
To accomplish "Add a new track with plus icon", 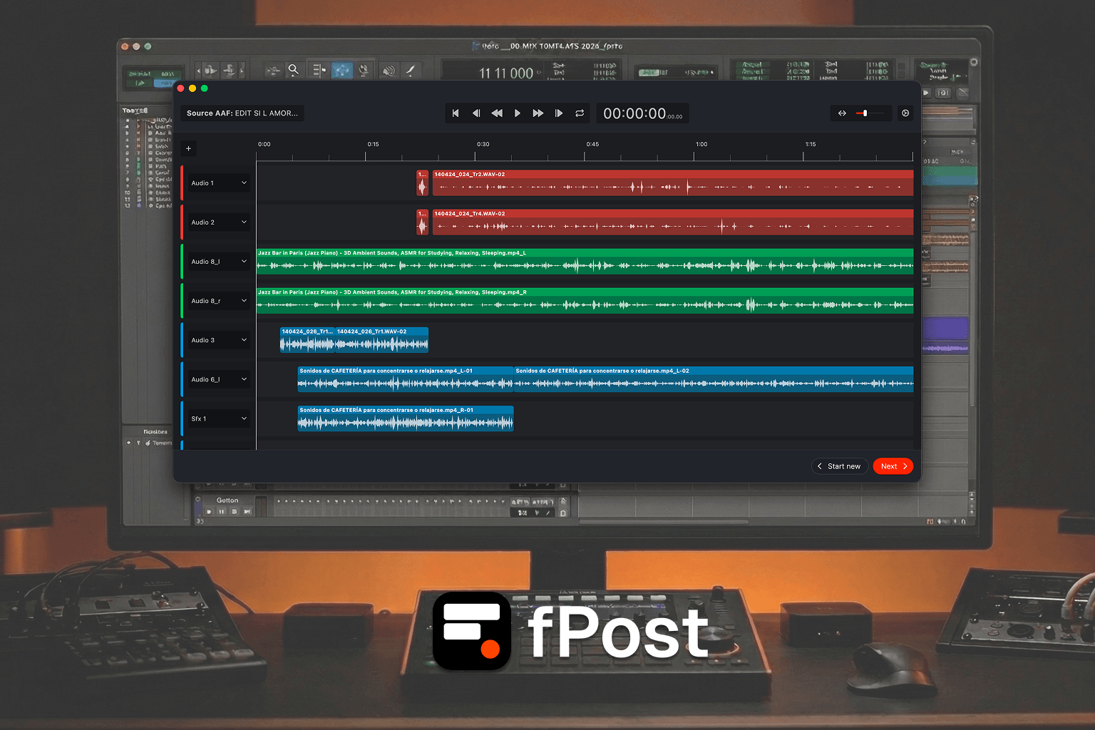I will coord(188,149).
